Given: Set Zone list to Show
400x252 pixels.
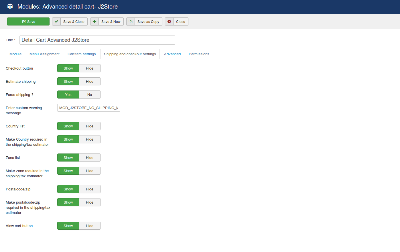Looking at the screenshot, I should tap(68, 157).
